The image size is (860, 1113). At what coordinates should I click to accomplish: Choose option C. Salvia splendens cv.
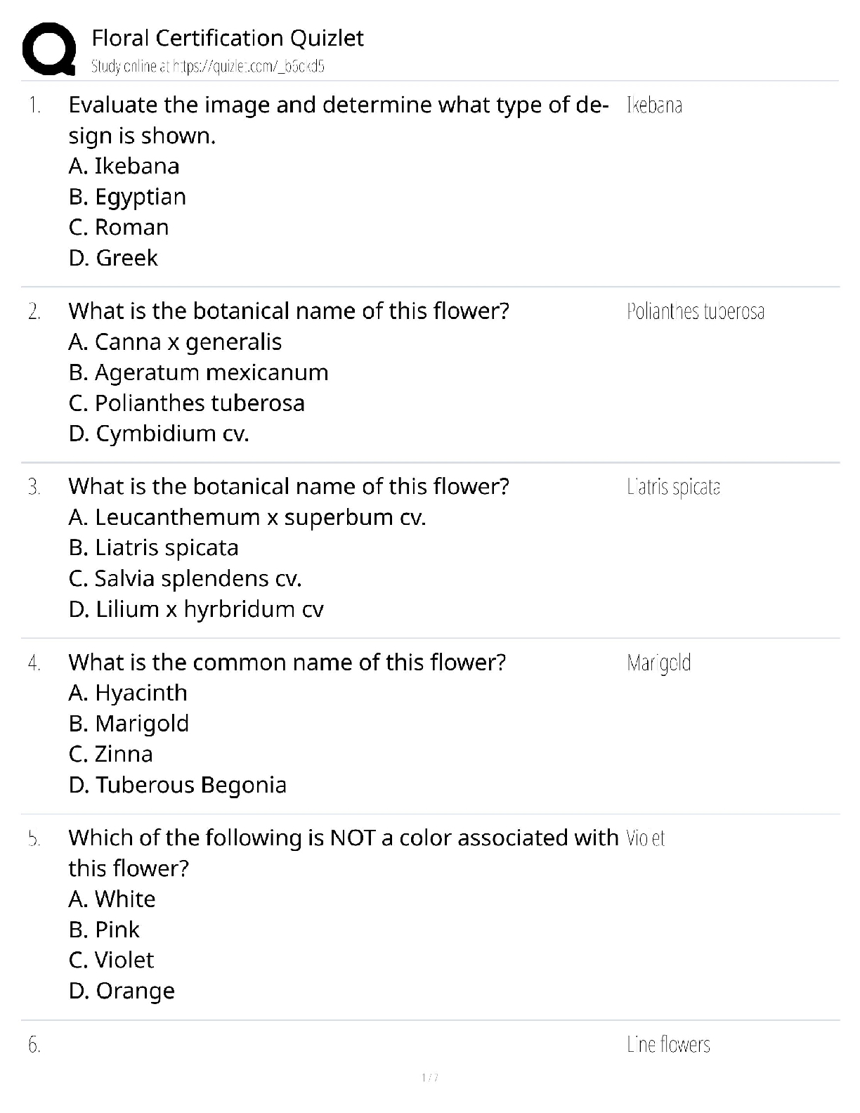[x=185, y=578]
